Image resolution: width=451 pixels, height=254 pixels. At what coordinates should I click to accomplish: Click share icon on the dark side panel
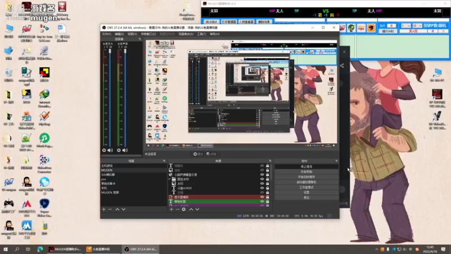pyautogui.click(x=342, y=65)
